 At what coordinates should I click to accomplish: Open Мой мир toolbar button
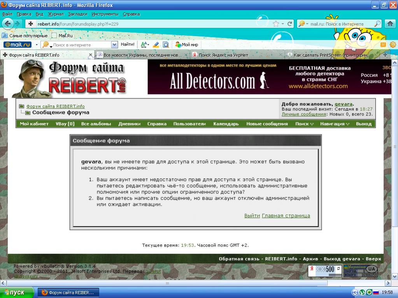[x=187, y=45]
